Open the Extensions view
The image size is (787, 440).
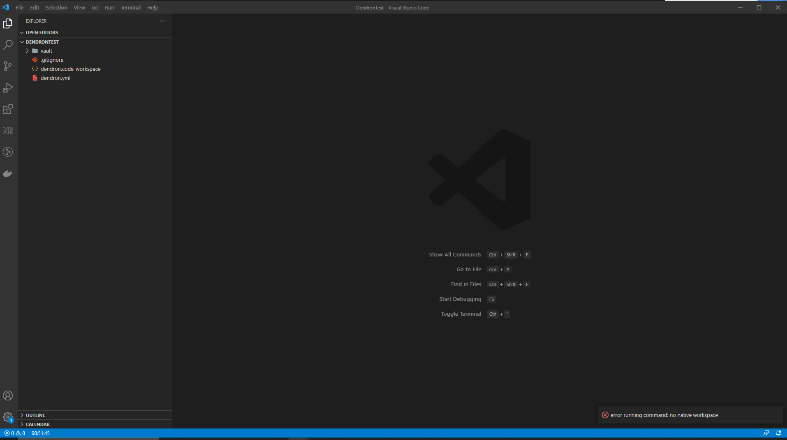click(8, 109)
